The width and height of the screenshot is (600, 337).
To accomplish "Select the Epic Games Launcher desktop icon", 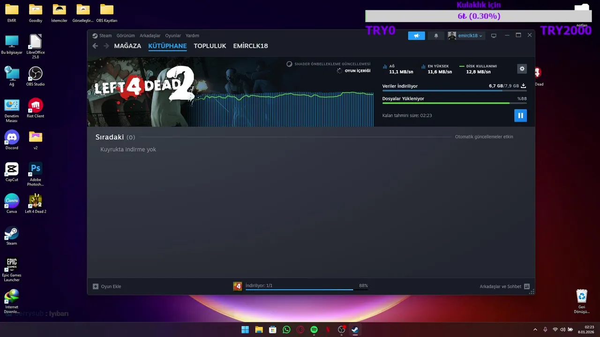I will (x=12, y=270).
